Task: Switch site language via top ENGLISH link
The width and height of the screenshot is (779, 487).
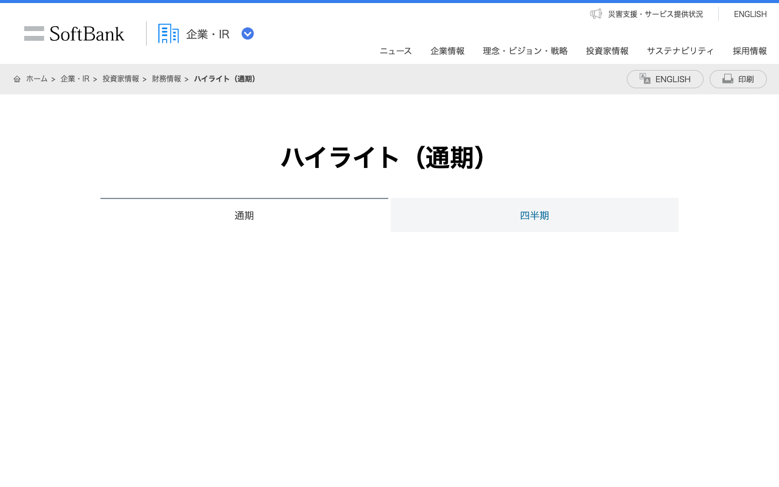Action: [x=750, y=14]
